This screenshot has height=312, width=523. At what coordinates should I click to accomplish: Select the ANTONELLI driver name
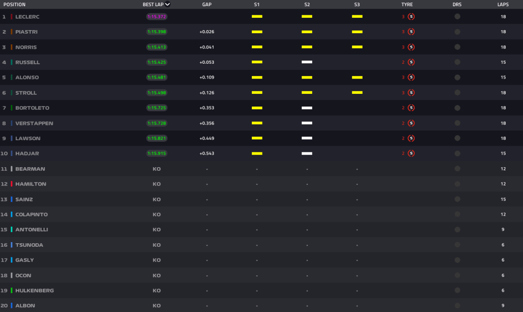[x=32, y=229]
